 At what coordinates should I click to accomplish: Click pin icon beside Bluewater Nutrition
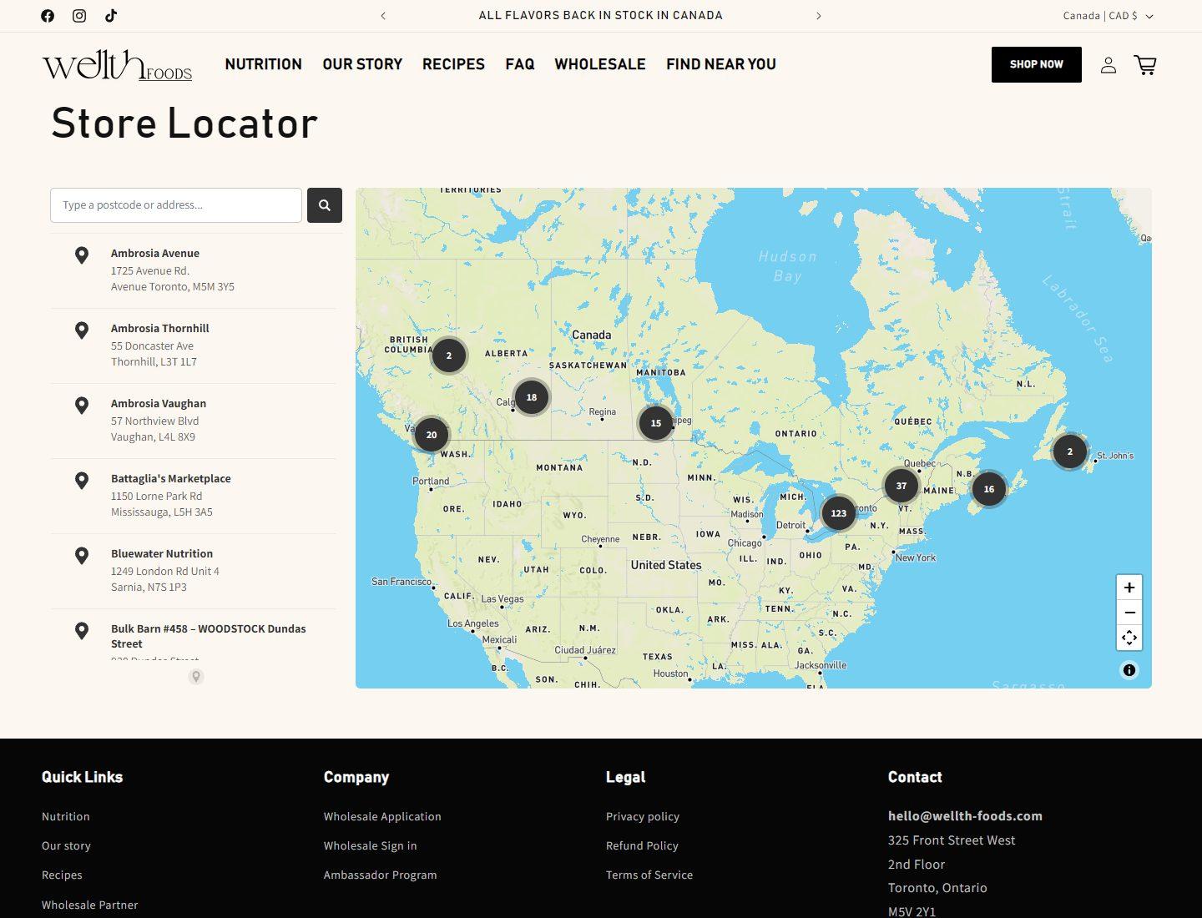coord(82,556)
